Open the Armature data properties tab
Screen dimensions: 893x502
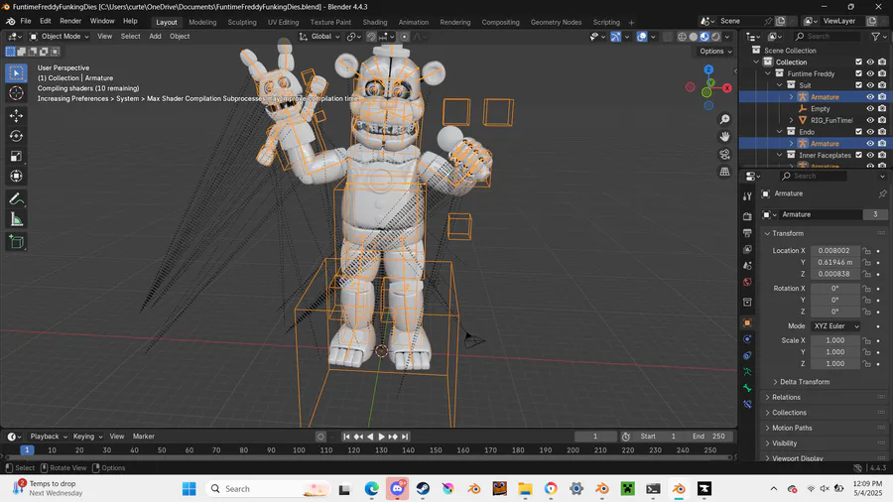pos(747,372)
